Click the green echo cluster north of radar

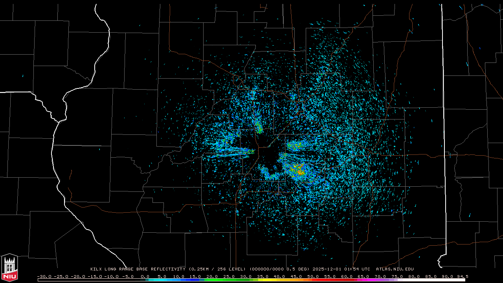pos(259,128)
